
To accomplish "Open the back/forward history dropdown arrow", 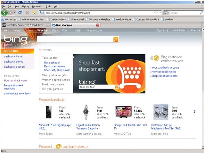I will pyautogui.click(x=14, y=13).
